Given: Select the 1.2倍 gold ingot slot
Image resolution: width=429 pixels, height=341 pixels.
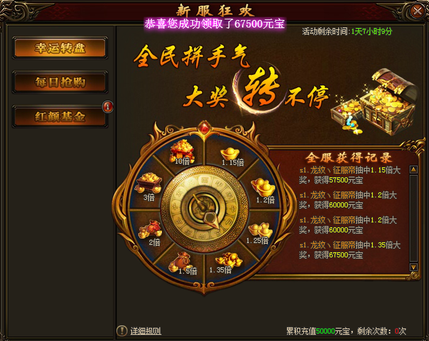Looking at the screenshot, I should (x=264, y=190).
